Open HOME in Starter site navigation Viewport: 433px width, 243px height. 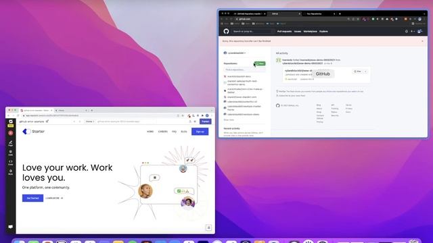click(150, 132)
